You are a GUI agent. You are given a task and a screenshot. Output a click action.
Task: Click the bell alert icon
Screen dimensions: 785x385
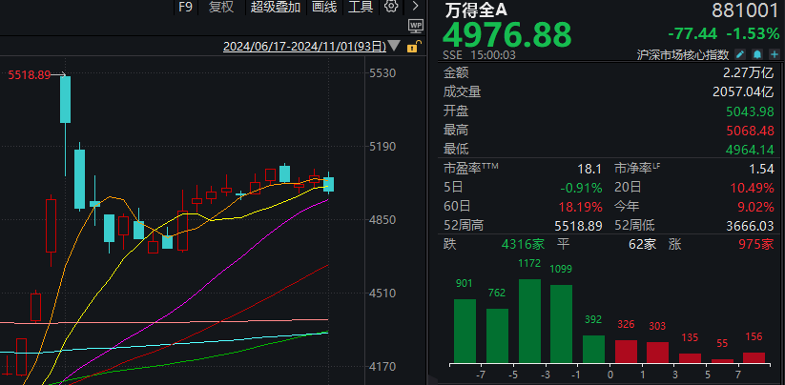coord(755,56)
